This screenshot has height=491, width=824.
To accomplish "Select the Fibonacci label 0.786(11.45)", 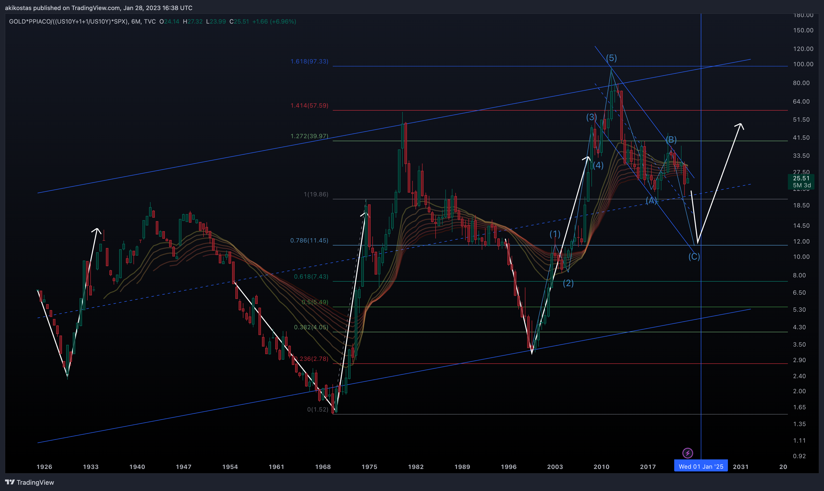I will point(309,240).
